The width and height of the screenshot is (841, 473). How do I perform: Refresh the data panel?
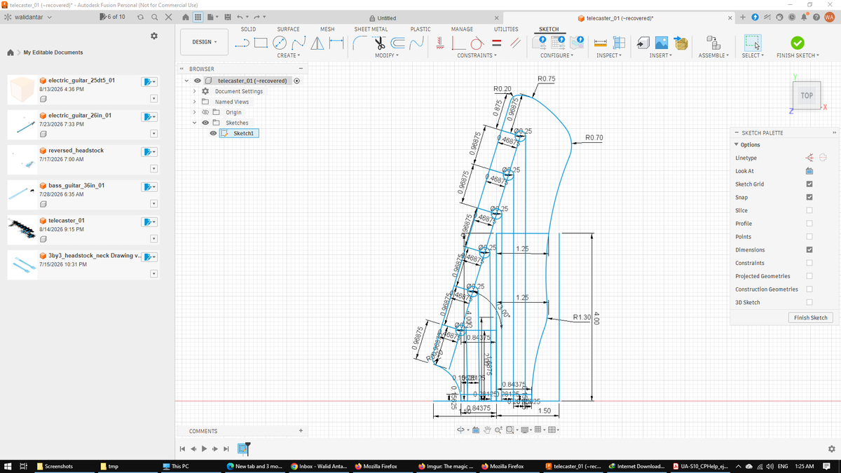[140, 17]
